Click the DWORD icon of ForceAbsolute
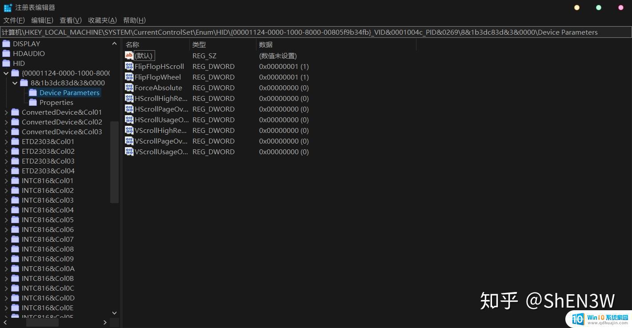 point(129,88)
